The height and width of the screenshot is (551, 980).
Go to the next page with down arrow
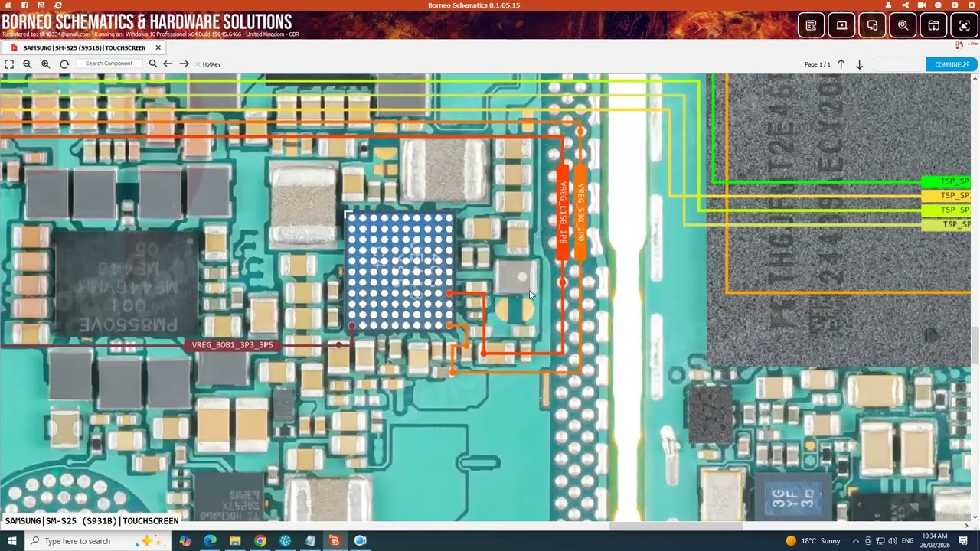point(859,64)
